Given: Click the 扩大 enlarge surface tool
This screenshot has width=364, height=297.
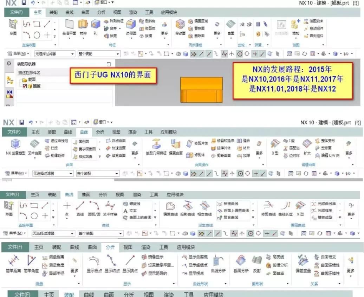Looking at the screenshot, I should click(307, 147).
